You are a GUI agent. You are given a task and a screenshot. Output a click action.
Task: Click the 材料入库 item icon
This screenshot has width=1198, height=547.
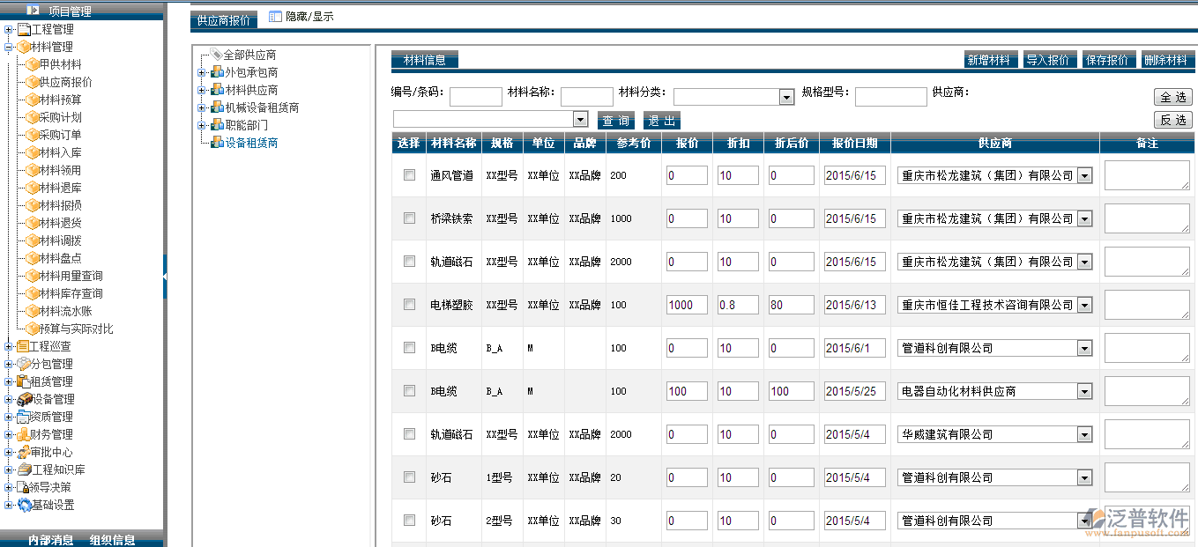[33, 152]
